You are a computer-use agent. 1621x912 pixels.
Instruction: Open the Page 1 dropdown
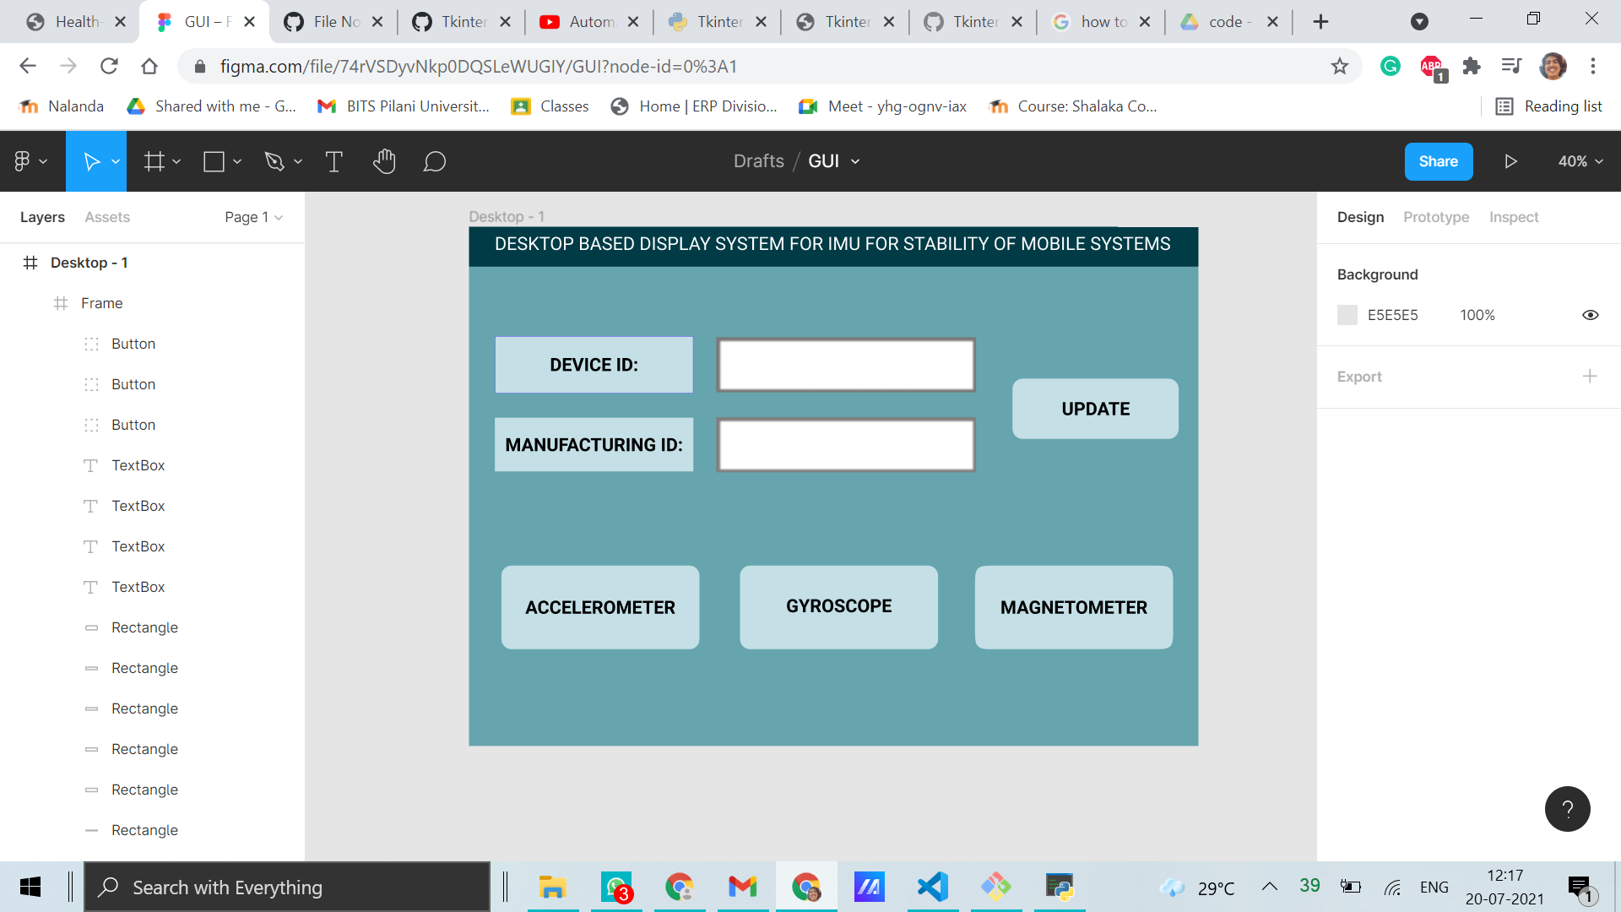(252, 217)
